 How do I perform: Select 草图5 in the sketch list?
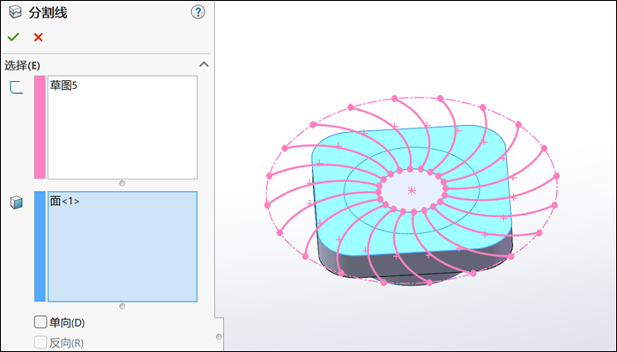(63, 85)
